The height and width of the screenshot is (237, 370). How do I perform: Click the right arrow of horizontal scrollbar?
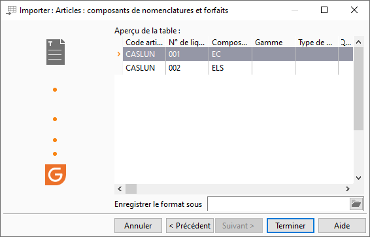[x=347, y=189]
